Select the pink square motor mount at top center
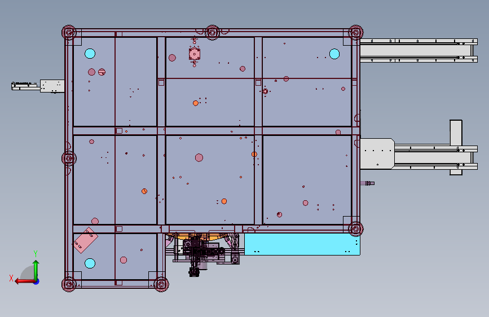 [195, 54]
